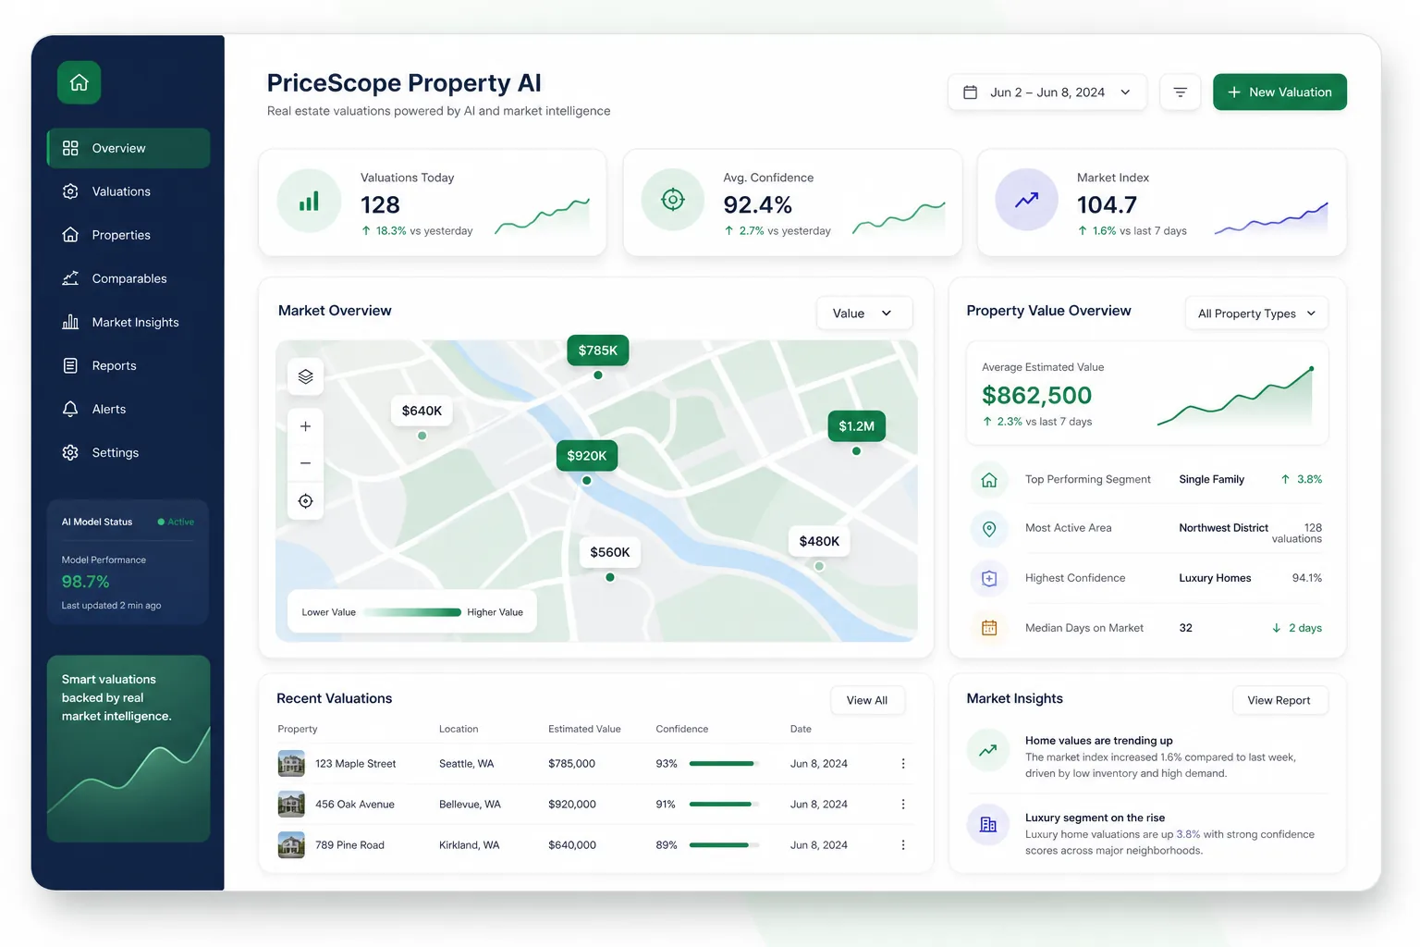1420x947 pixels.
Task: Click the Most Active Area pin icon
Action: (x=989, y=529)
